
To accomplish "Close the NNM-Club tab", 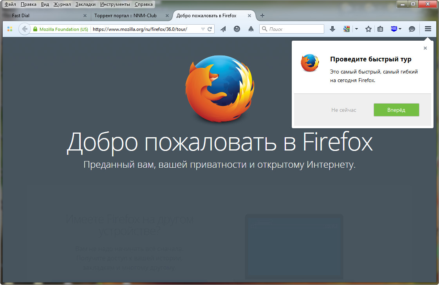I will click(167, 16).
